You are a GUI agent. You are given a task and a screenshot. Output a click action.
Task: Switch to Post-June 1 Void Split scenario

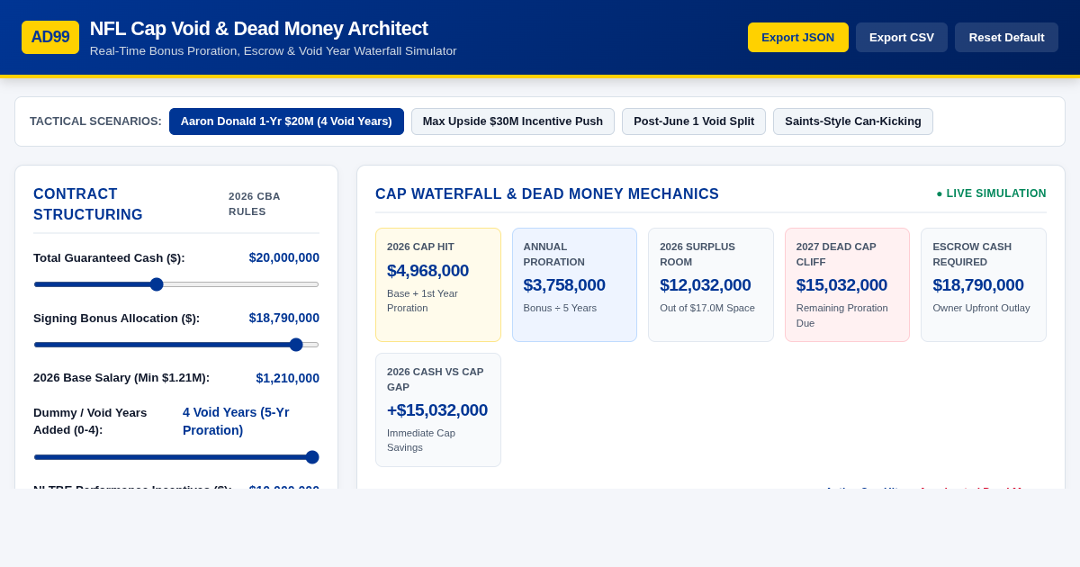click(694, 121)
